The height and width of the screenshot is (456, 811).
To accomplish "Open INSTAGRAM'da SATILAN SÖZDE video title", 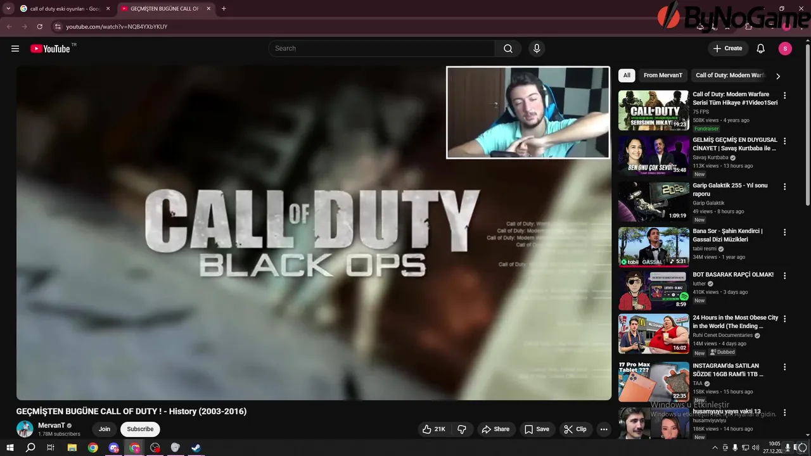I will pyautogui.click(x=728, y=370).
